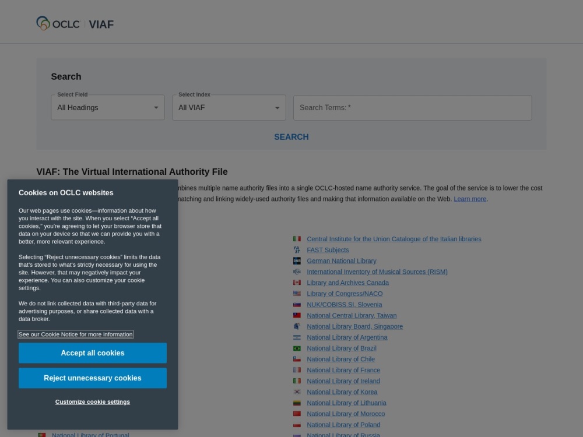Image resolution: width=583 pixels, height=437 pixels.
Task: Click the US flag beside Library of Congress
Action: pyautogui.click(x=297, y=294)
